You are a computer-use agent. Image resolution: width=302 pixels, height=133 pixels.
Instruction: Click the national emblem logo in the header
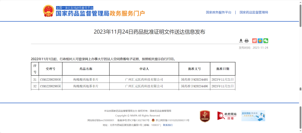point(48,11)
